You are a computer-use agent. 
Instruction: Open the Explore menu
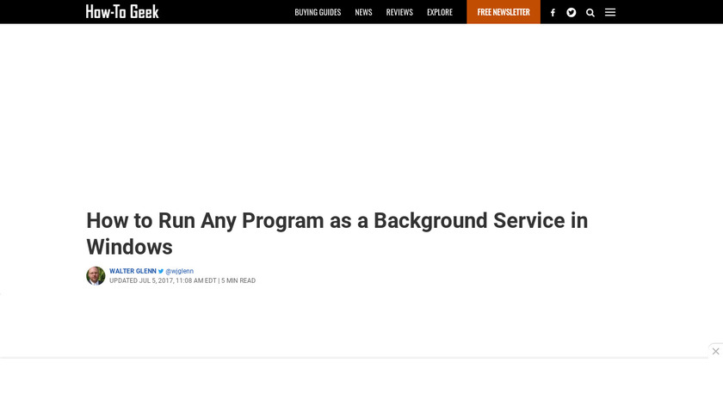click(x=440, y=12)
